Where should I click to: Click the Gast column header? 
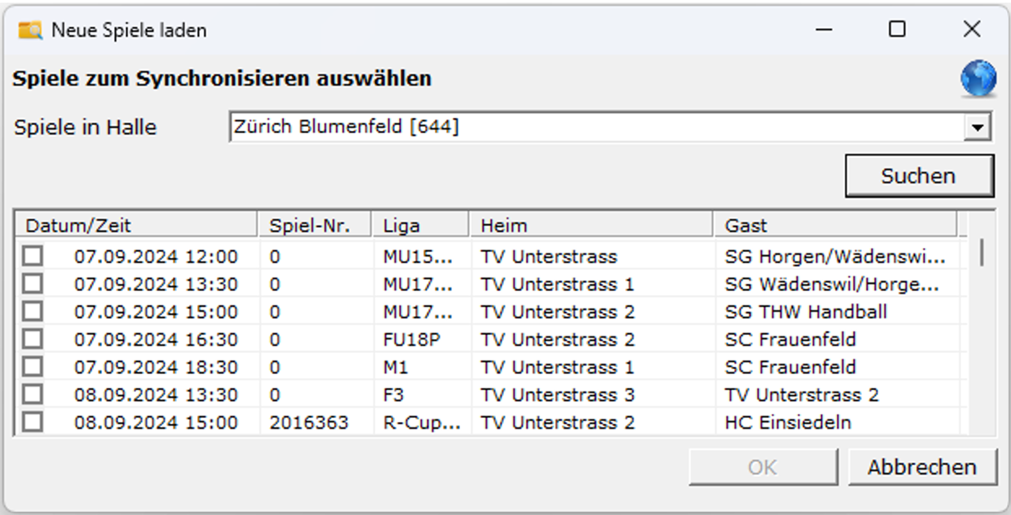point(835,226)
